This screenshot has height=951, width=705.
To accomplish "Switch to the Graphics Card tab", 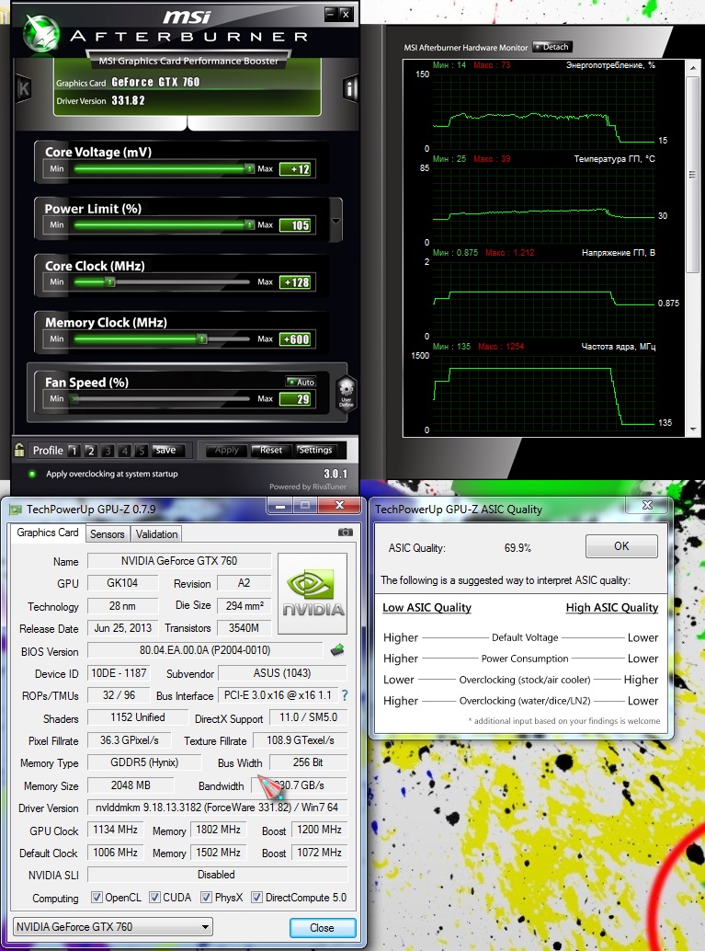I will [x=47, y=533].
